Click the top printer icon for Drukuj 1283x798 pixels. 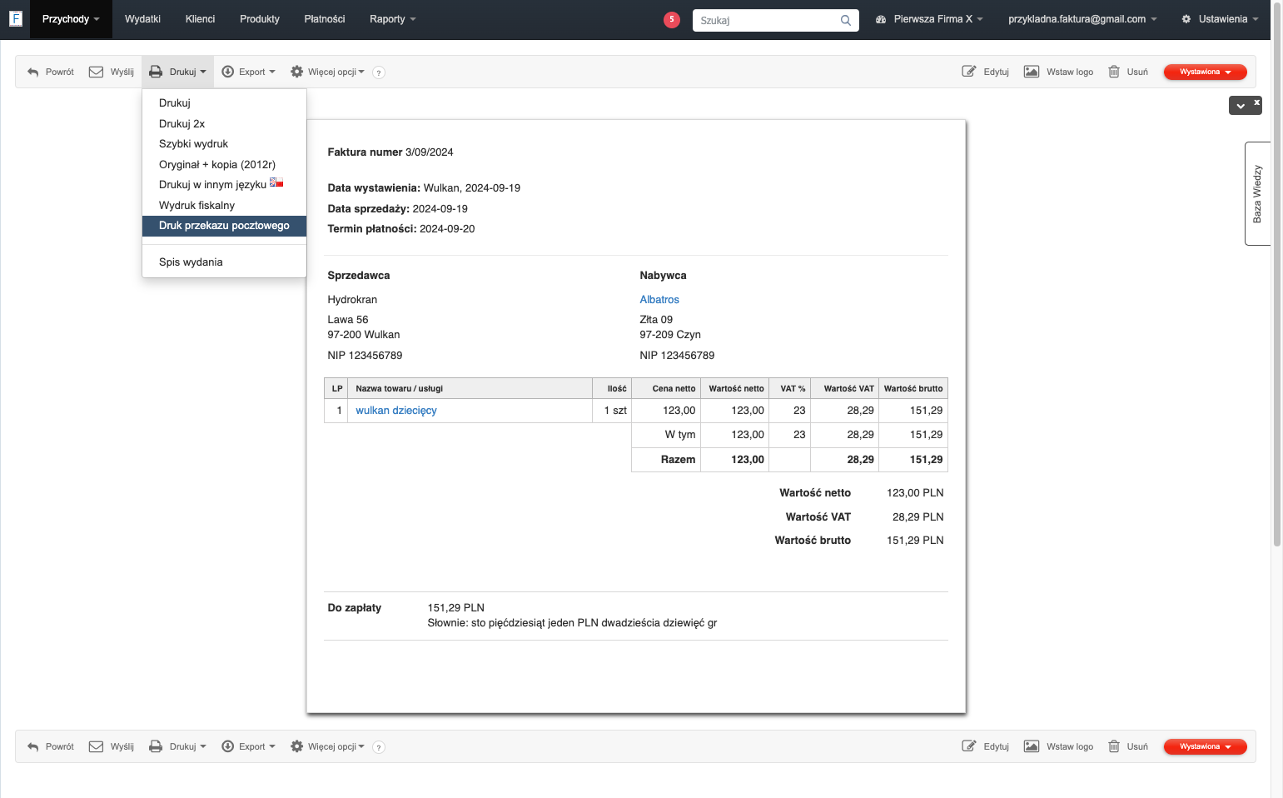156,72
